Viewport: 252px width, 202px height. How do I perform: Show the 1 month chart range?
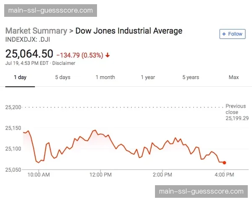click(x=105, y=77)
